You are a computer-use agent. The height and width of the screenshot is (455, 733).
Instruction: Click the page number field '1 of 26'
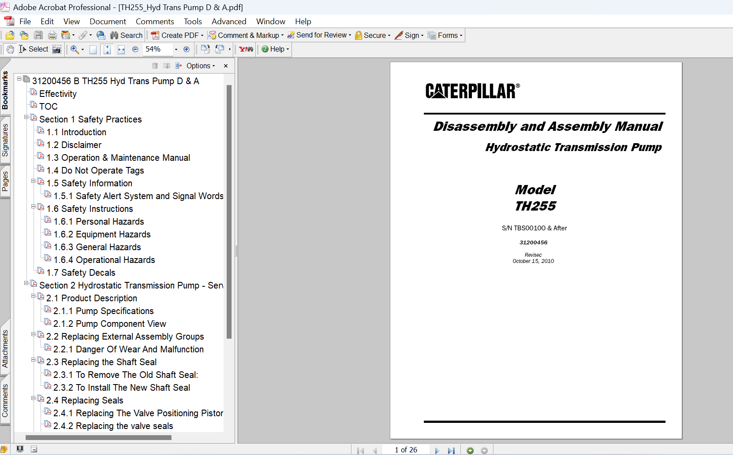[x=406, y=450]
